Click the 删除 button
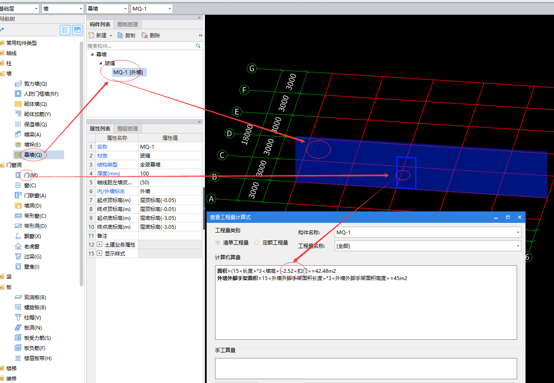This screenshot has height=383, width=554. (x=151, y=36)
